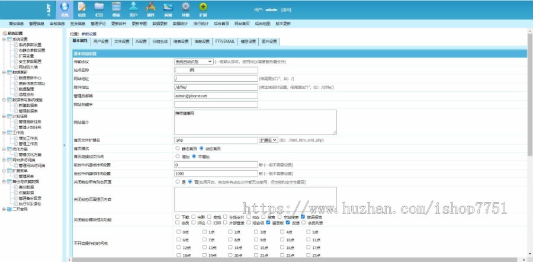The width and height of the screenshot is (533, 262).
Task: Open the 扩展名 dropdown
Action: coord(268,140)
